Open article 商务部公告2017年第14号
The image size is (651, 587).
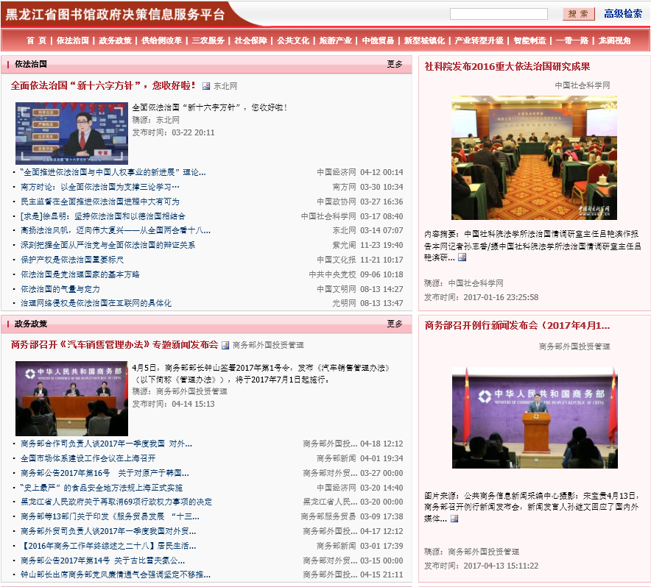(103, 561)
